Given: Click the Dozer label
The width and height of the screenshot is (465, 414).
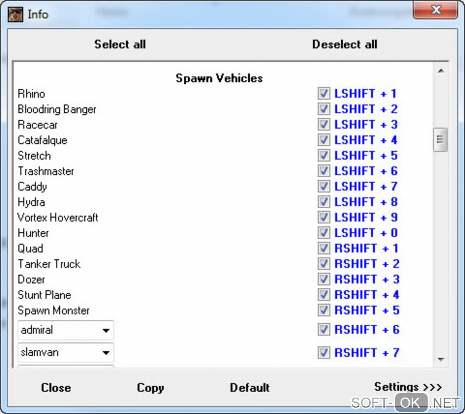Looking at the screenshot, I should (x=31, y=279).
